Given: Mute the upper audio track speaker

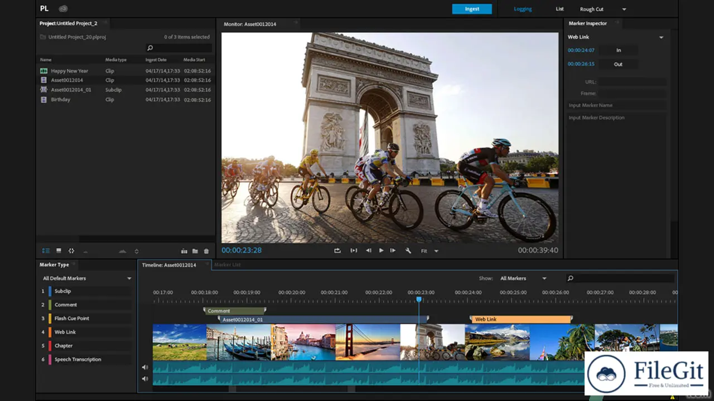Looking at the screenshot, I should click(145, 367).
